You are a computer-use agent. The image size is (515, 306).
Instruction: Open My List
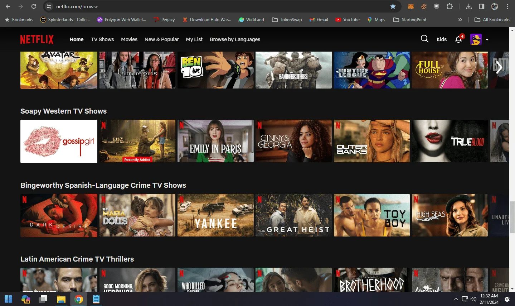194,39
